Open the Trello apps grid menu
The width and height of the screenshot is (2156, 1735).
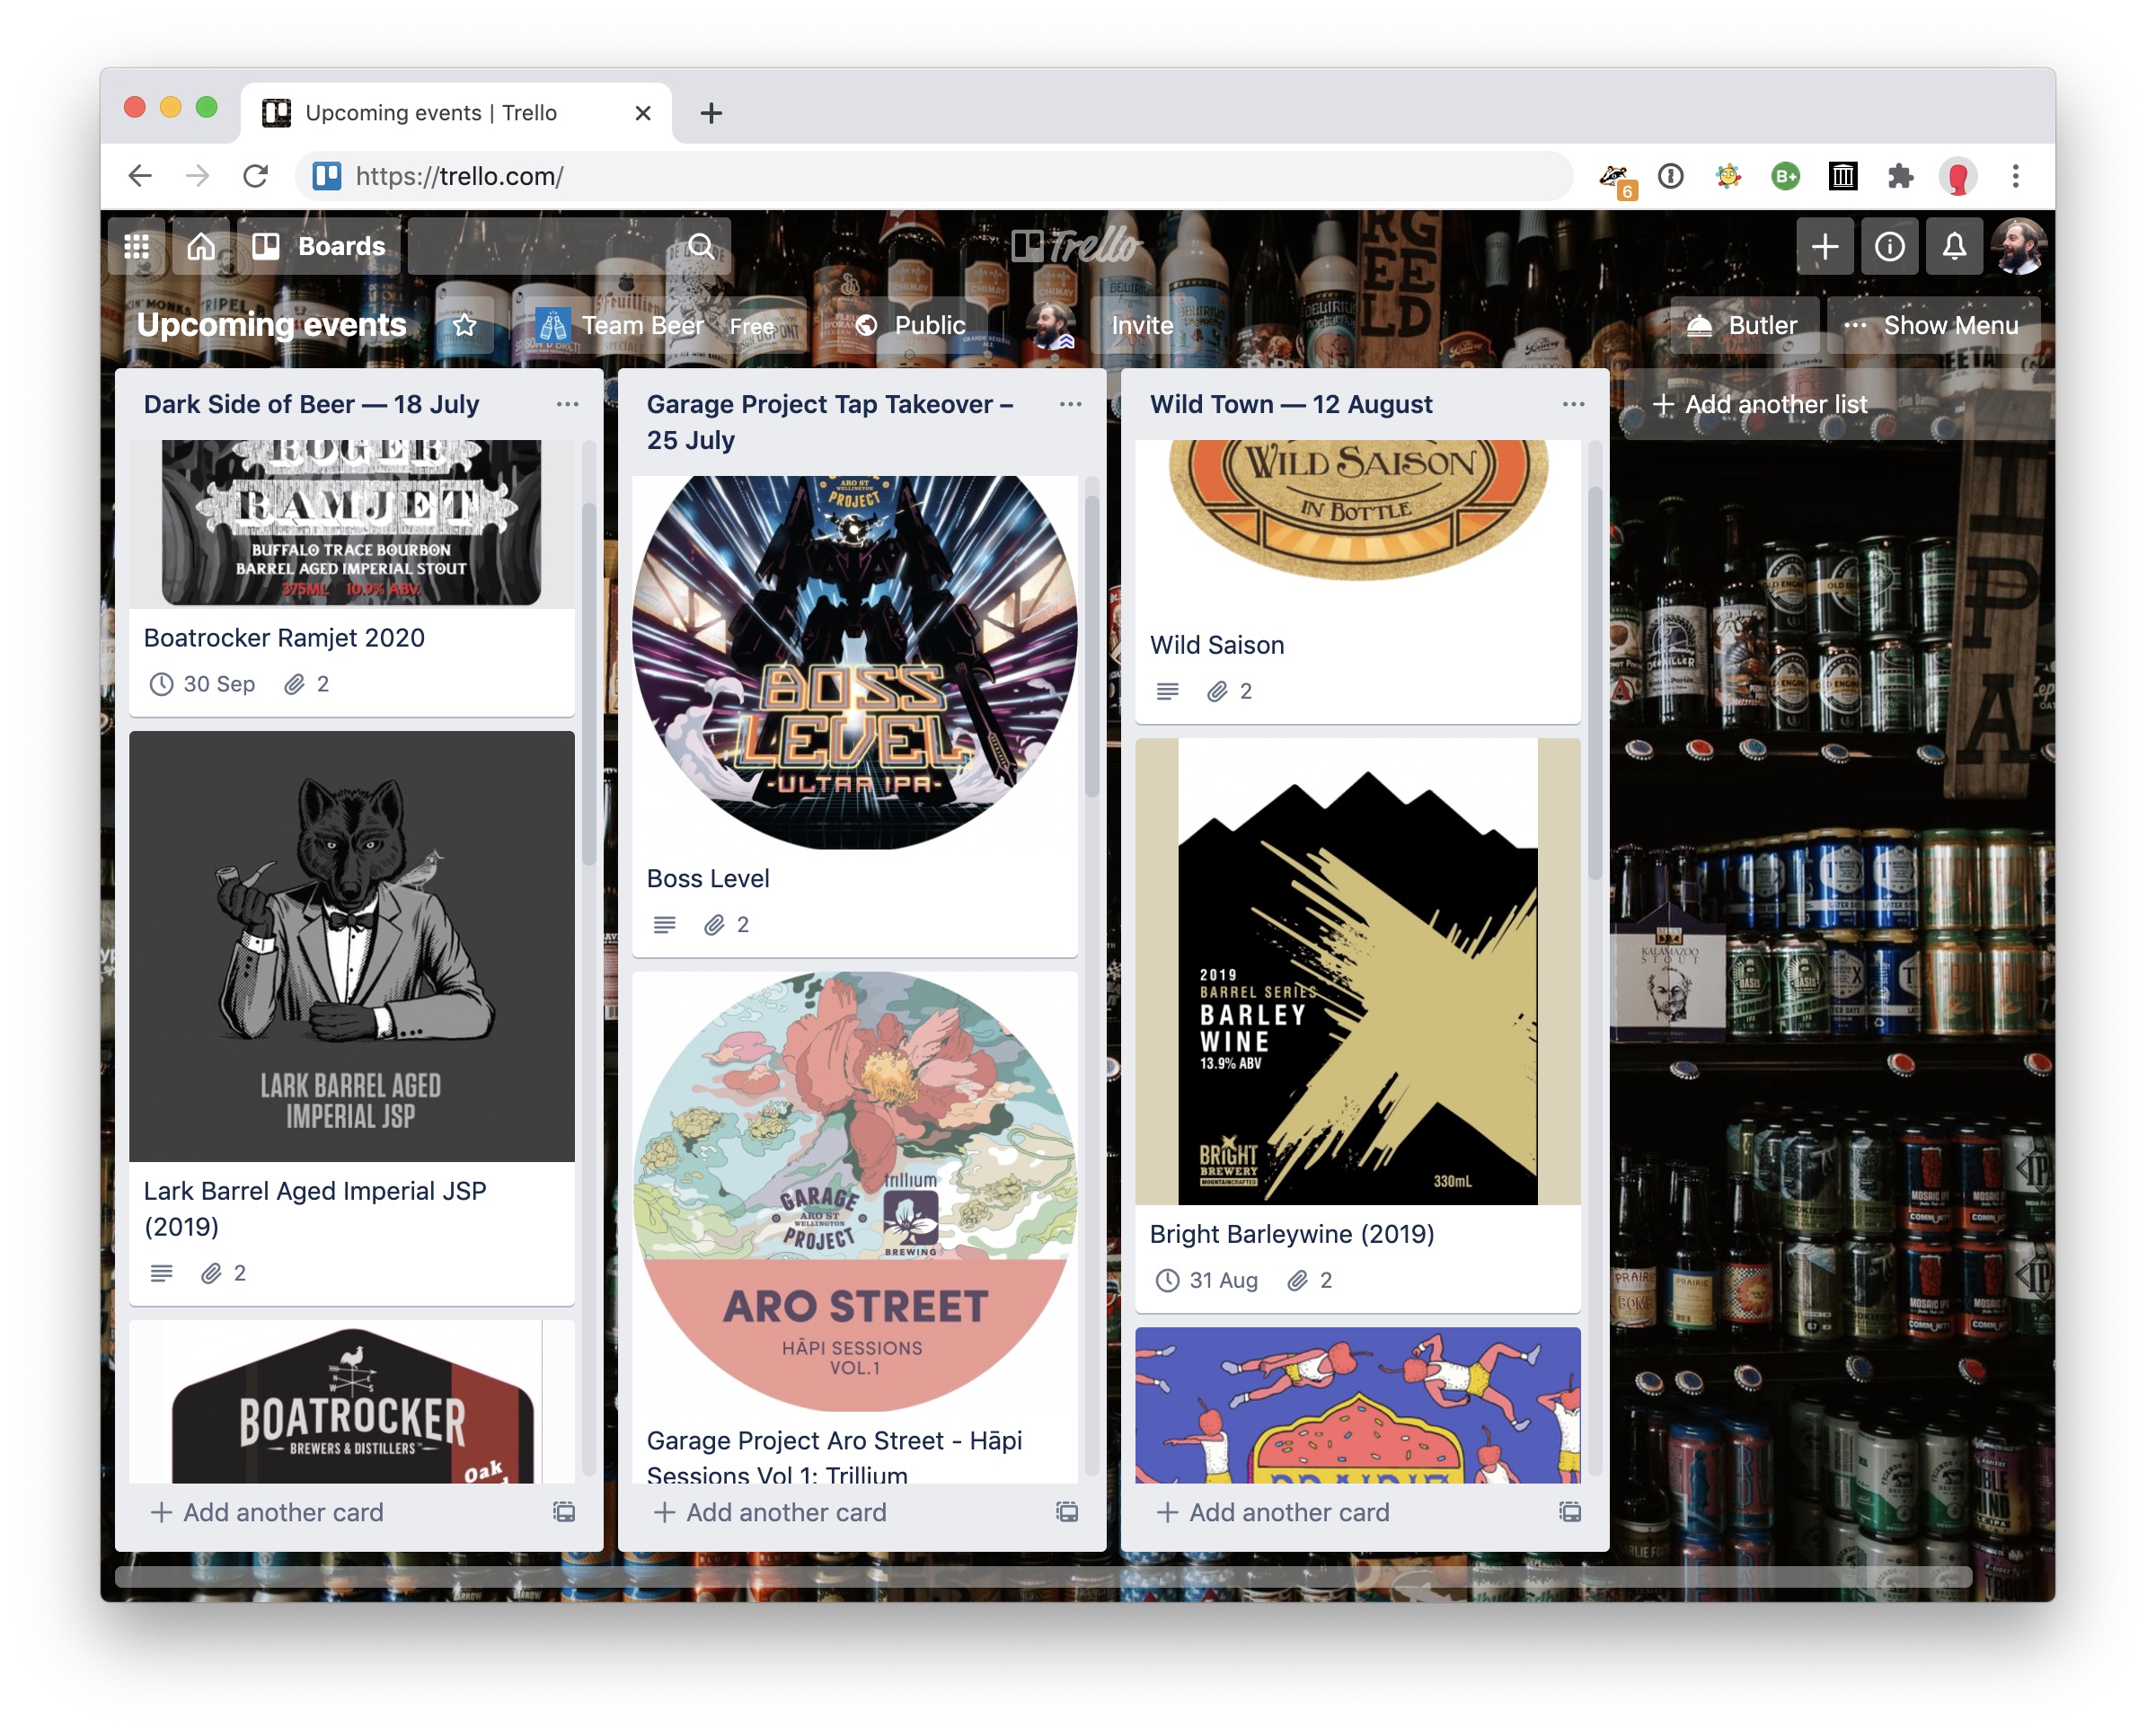pyautogui.click(x=136, y=246)
